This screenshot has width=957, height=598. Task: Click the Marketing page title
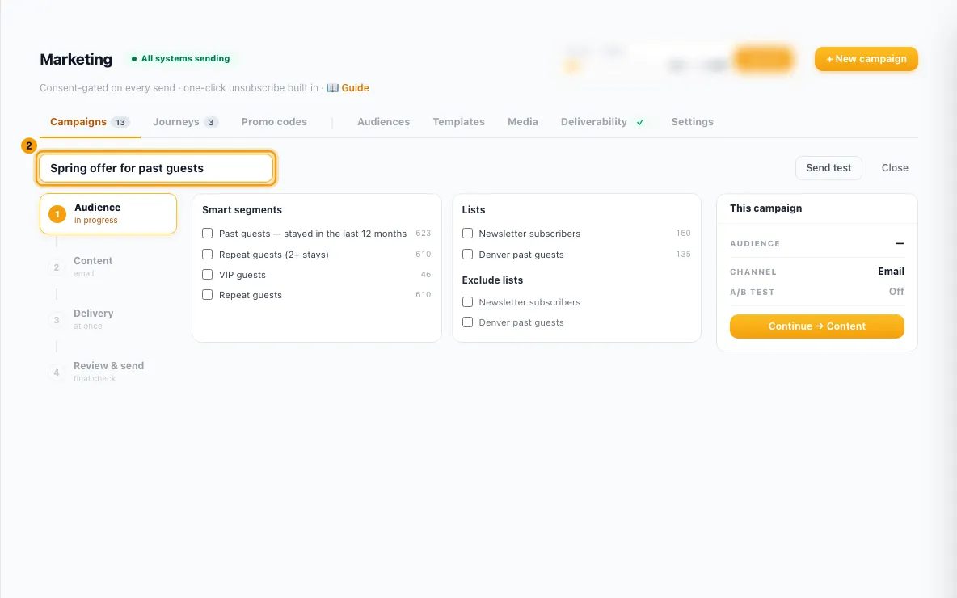point(76,59)
